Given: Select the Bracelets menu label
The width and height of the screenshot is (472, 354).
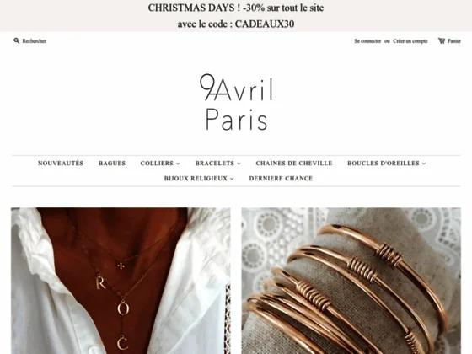Looking at the screenshot, I should (x=215, y=164).
